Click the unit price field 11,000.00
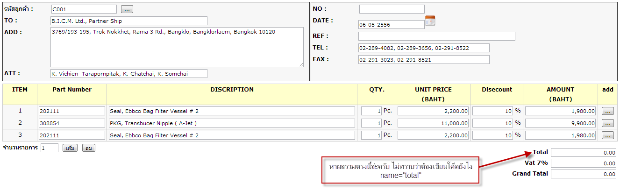 click(433, 123)
